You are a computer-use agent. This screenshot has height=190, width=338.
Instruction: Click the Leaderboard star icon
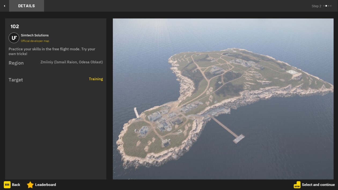30,185
